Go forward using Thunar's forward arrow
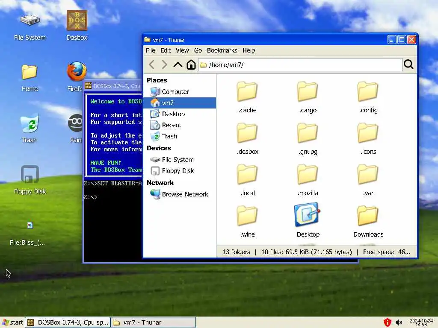 pos(165,65)
